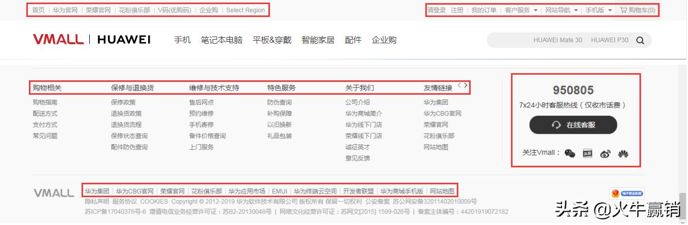
Task: Click the left arrow beside 友情链接
Action: [459, 85]
